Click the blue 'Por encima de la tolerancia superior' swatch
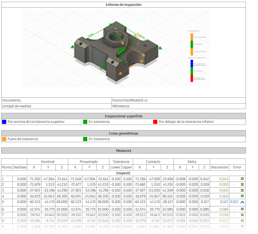258x234 pixels. pos(4,122)
